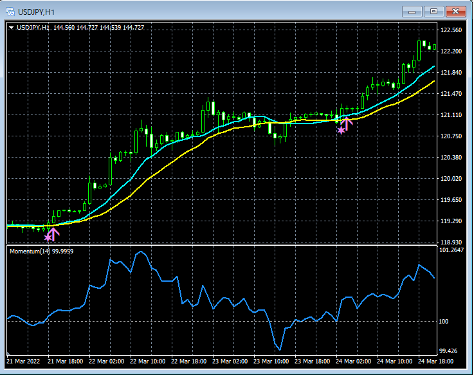Click the 121.840 price scale label

pyautogui.click(x=451, y=72)
